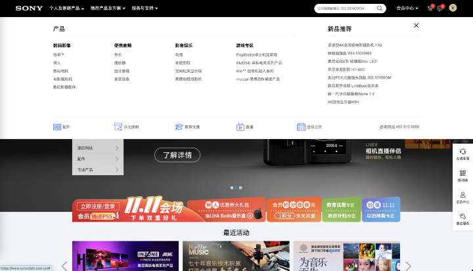Expand 服务与支持 menu
Screen dimensions: 473x271
[145, 8]
